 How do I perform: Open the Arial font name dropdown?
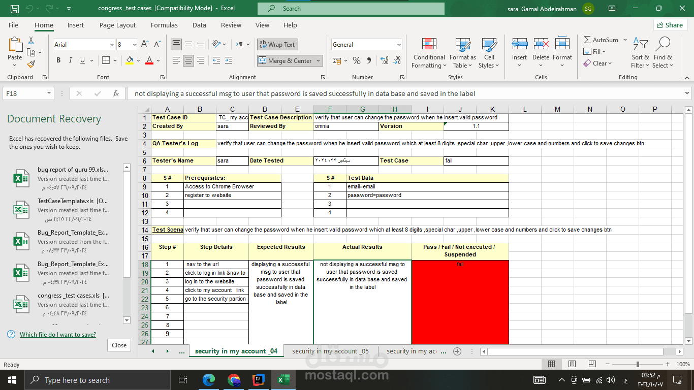pos(112,45)
